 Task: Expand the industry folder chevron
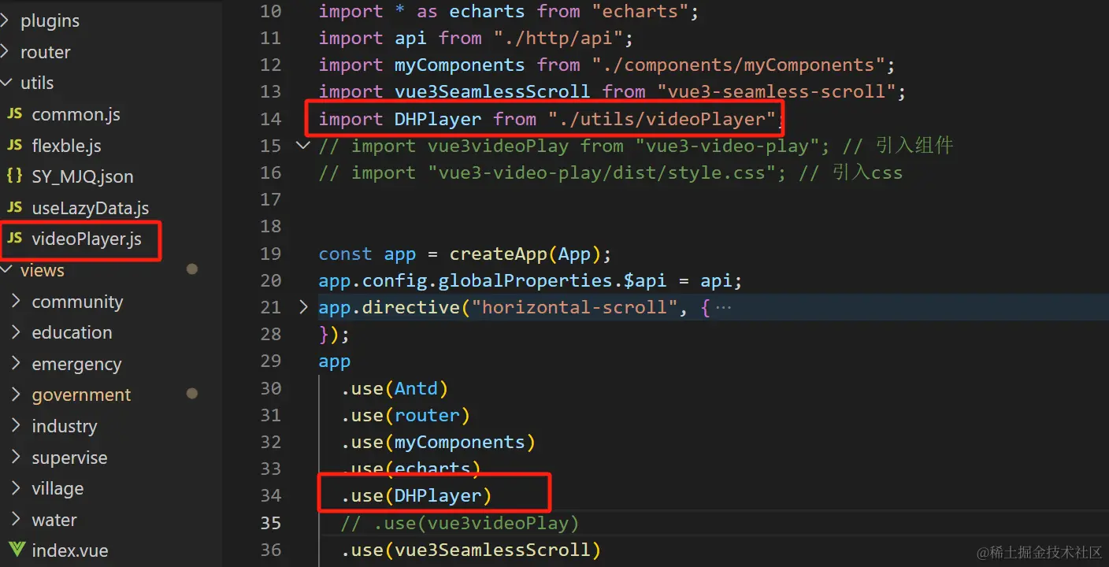[x=17, y=427]
